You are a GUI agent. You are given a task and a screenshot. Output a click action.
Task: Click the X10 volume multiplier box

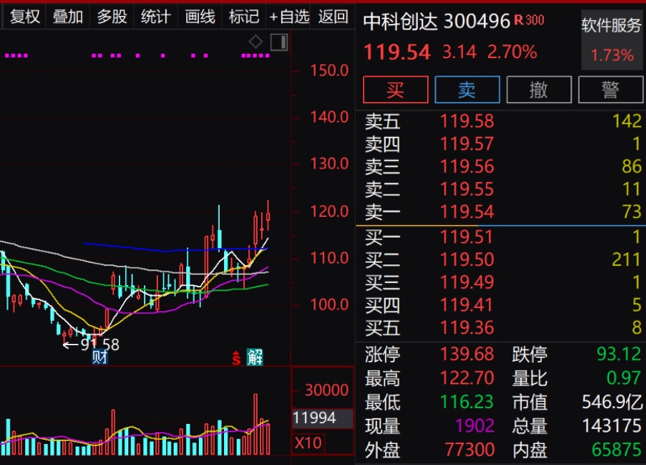tap(308, 443)
